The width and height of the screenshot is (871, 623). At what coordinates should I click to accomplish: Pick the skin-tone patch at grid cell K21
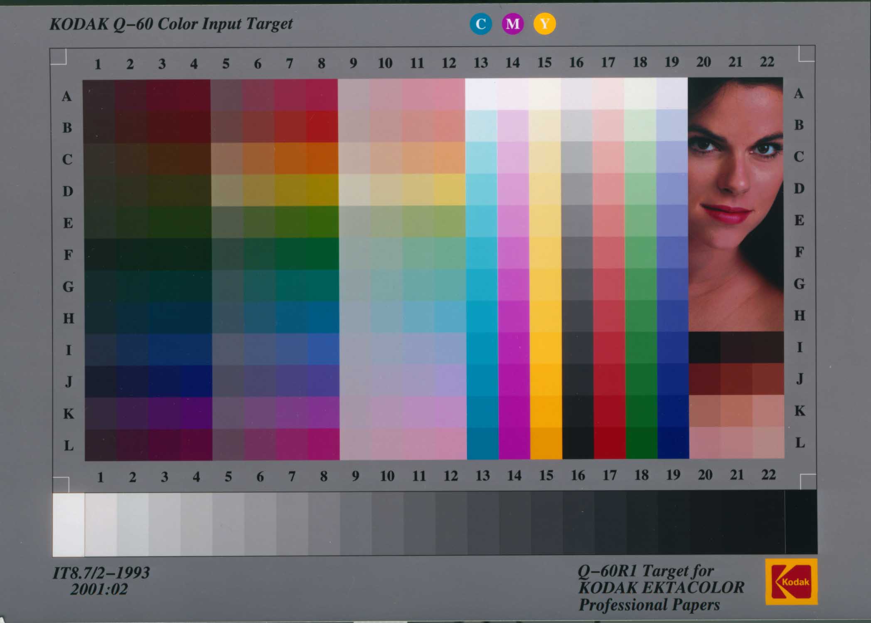[x=736, y=411]
